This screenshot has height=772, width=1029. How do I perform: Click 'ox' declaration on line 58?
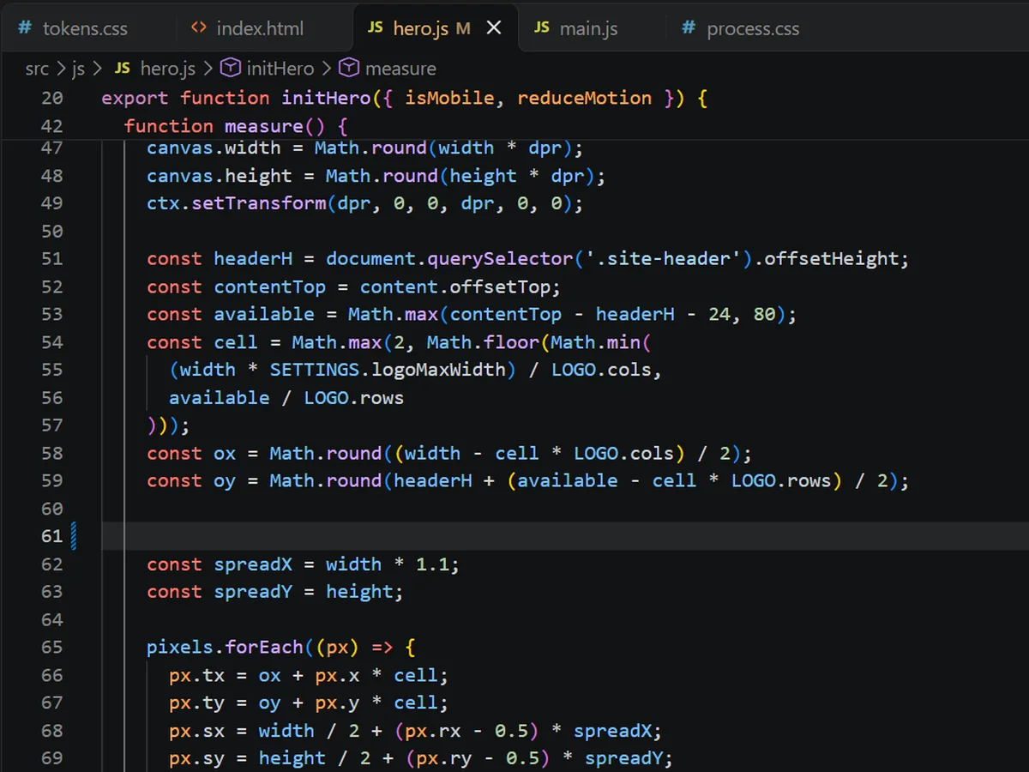225,453
